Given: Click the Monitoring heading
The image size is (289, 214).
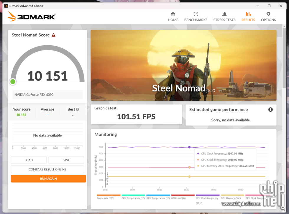Looking at the screenshot, I should (x=106, y=134).
